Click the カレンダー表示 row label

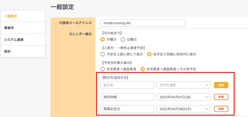pyautogui.click(x=80, y=34)
